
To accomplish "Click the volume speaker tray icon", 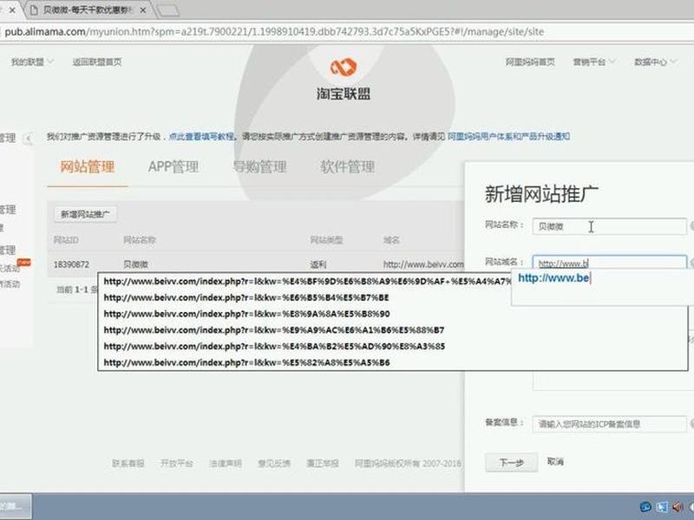I will tap(678, 507).
